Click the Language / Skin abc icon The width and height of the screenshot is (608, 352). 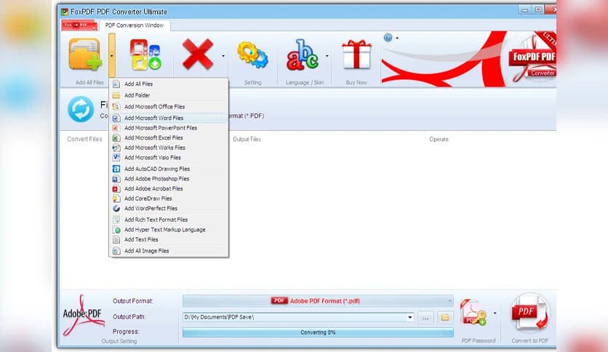coord(303,55)
